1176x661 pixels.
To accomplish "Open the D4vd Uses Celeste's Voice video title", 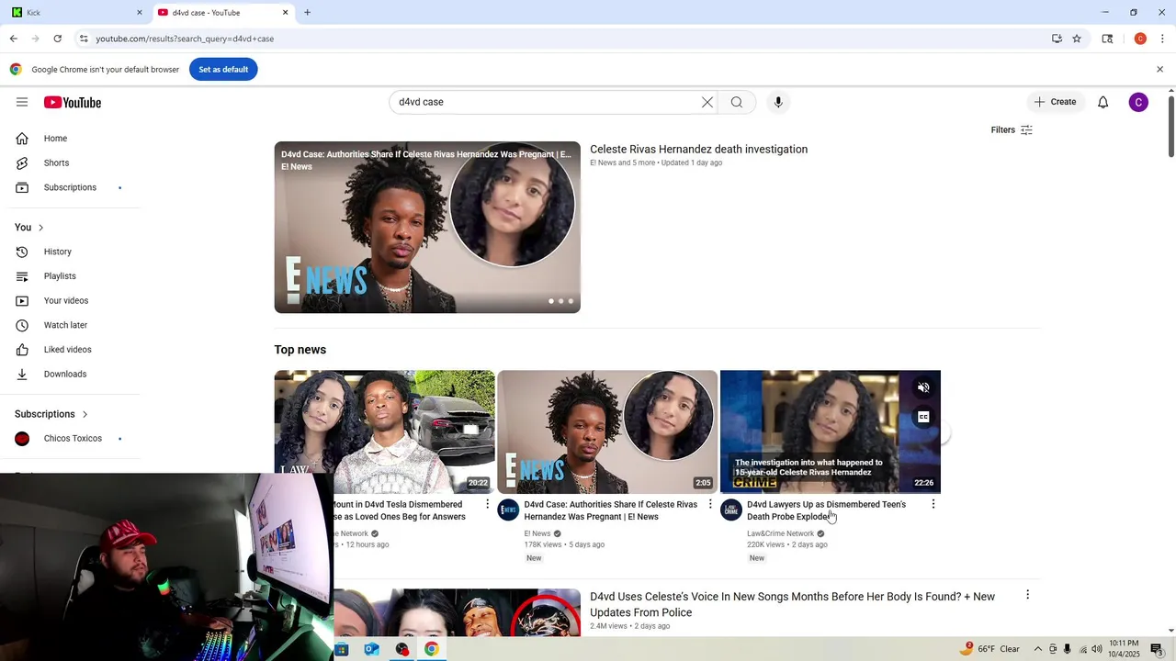I will click(792, 604).
